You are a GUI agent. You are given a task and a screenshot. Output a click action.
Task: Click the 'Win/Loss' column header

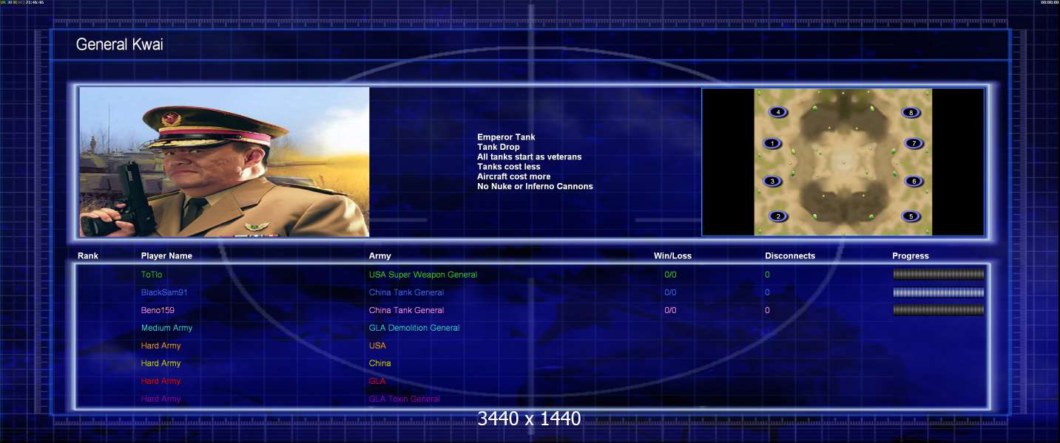click(x=673, y=256)
